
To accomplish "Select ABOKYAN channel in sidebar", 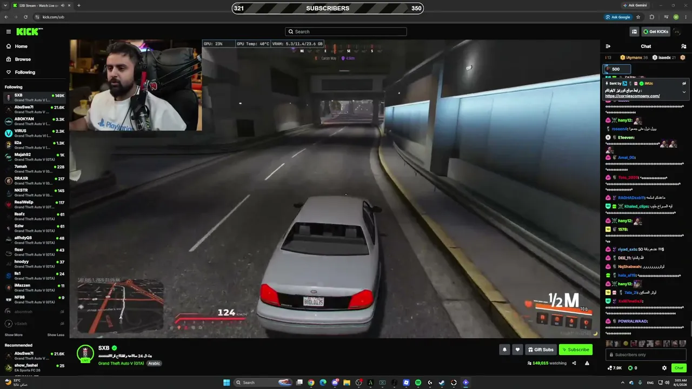I will (x=35, y=122).
